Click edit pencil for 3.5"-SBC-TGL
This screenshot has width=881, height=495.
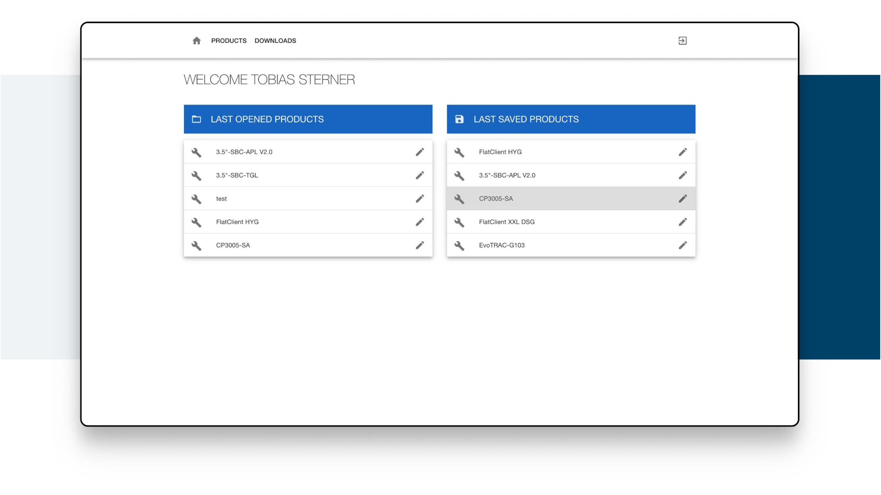tap(420, 175)
